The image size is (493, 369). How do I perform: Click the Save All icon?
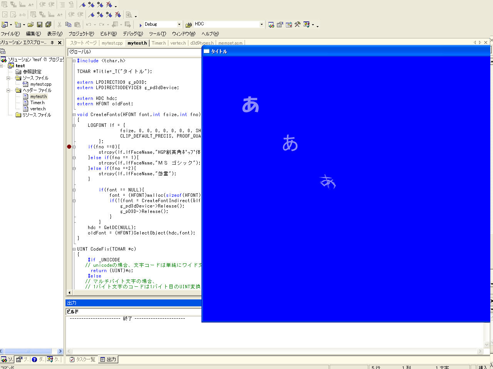49,25
